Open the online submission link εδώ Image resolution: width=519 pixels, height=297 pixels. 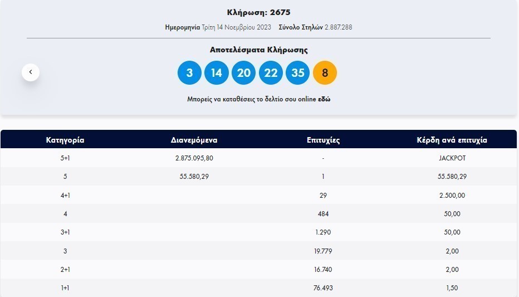point(324,99)
